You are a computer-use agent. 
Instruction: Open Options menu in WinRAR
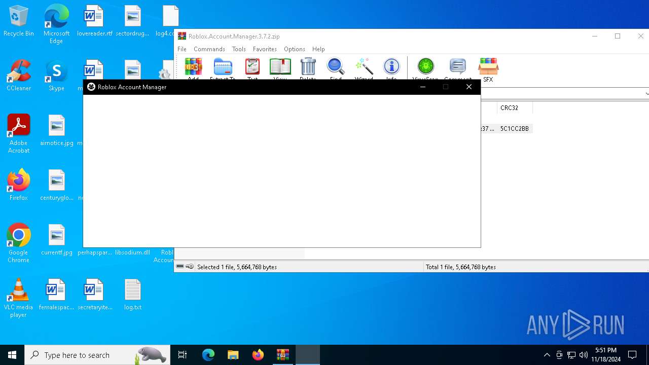(x=295, y=49)
